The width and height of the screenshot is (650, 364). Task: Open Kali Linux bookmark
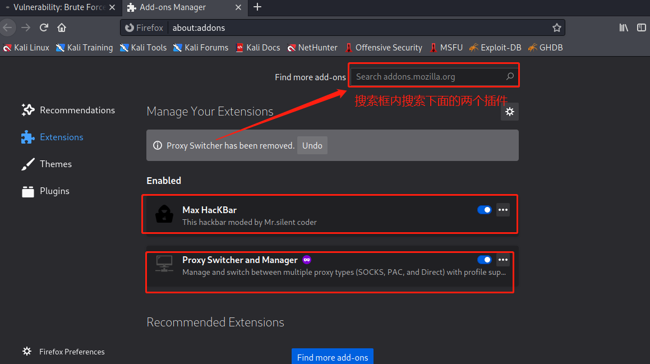(x=26, y=48)
